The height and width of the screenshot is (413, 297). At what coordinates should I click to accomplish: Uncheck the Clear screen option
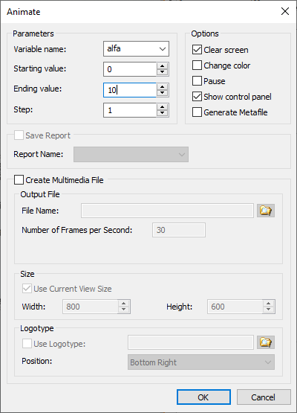click(197, 50)
